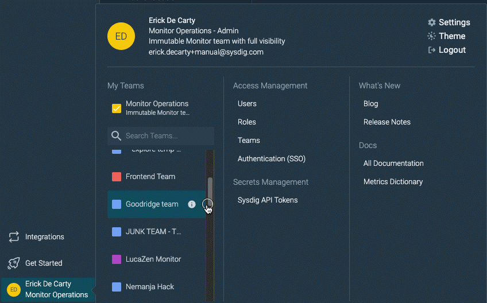The height and width of the screenshot is (303, 487).
Task: Select the Frontend Team red swatch
Action: [x=117, y=177]
